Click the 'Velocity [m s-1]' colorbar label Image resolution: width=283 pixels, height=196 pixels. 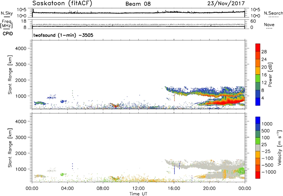point(279,148)
